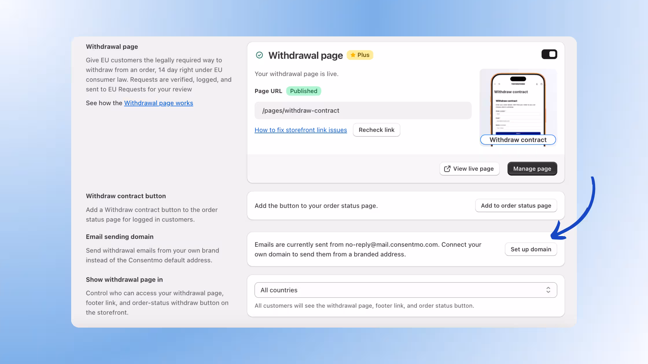The image size is (648, 364).
Task: Open 'How to fix storefront link issues'
Action: pos(301,130)
